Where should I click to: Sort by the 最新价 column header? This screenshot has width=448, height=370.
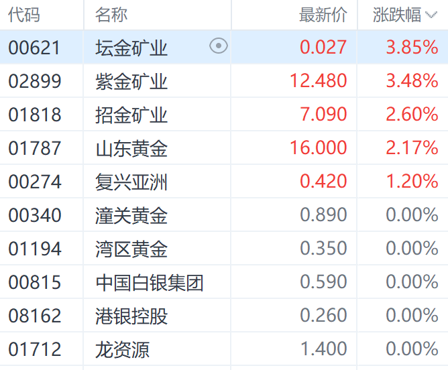(323, 15)
